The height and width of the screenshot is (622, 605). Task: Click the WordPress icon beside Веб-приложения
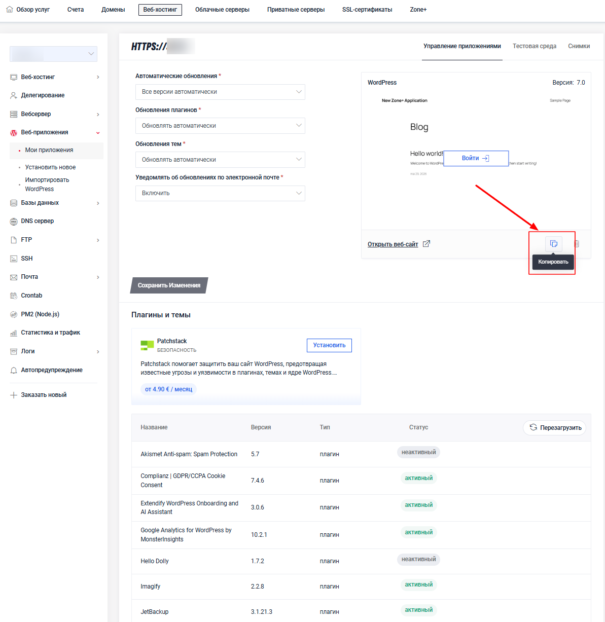14,133
